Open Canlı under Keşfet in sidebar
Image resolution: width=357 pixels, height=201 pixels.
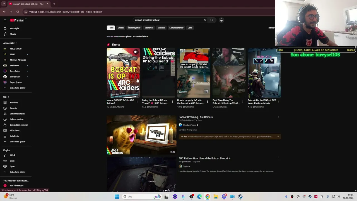pyautogui.click(x=12, y=161)
